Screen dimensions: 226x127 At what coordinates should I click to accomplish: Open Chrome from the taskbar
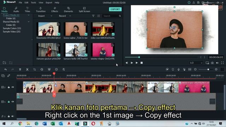click(20, 123)
